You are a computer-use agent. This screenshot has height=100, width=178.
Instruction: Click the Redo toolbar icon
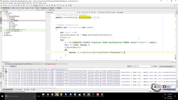11,6
